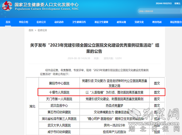Go to 动态消息 in the navigation bar
This screenshot has width=182, height=135.
click(x=59, y=22)
